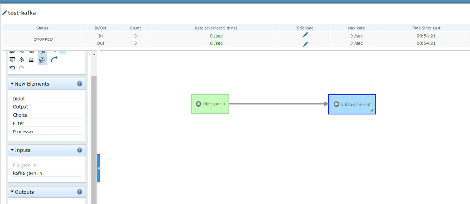Collapse the side panel with blue handle
This screenshot has height=204, width=470.
pyautogui.click(x=99, y=168)
